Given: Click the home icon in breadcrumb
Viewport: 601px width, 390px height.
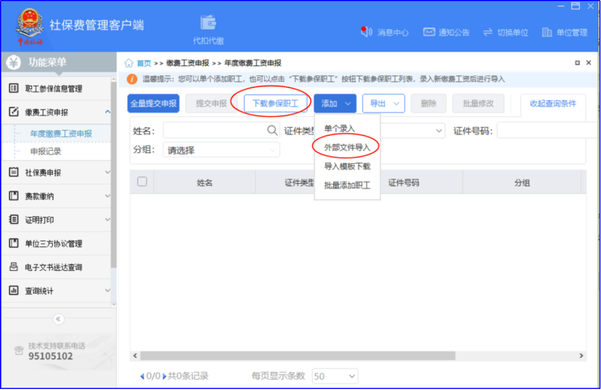Looking at the screenshot, I should click(129, 63).
